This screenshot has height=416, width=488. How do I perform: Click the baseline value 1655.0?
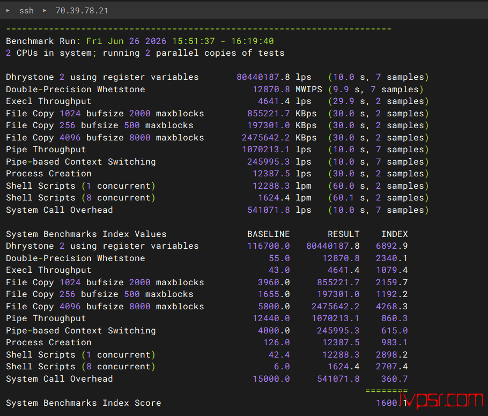point(274,294)
